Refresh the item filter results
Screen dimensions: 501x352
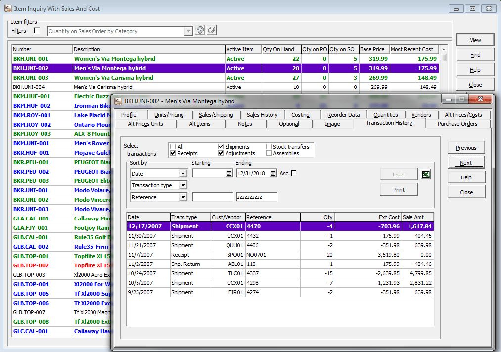point(200,30)
